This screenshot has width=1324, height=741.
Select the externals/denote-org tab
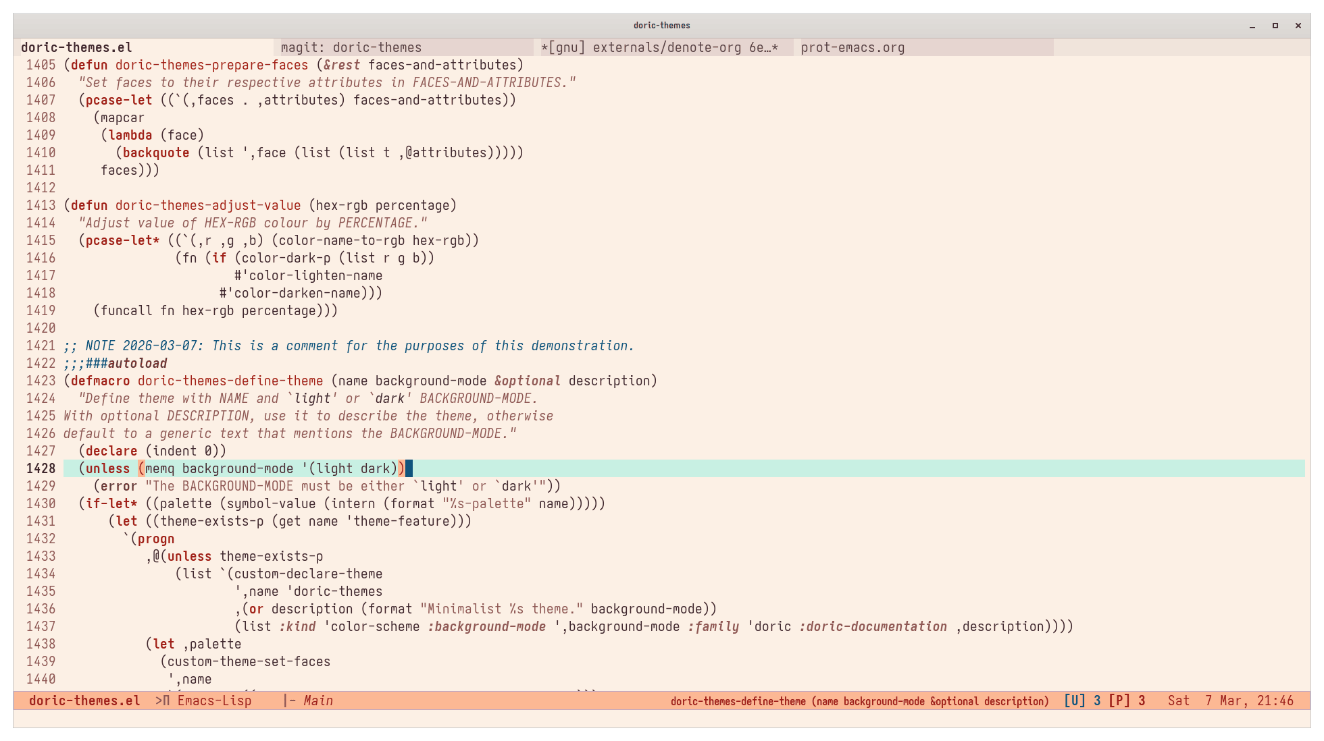659,47
